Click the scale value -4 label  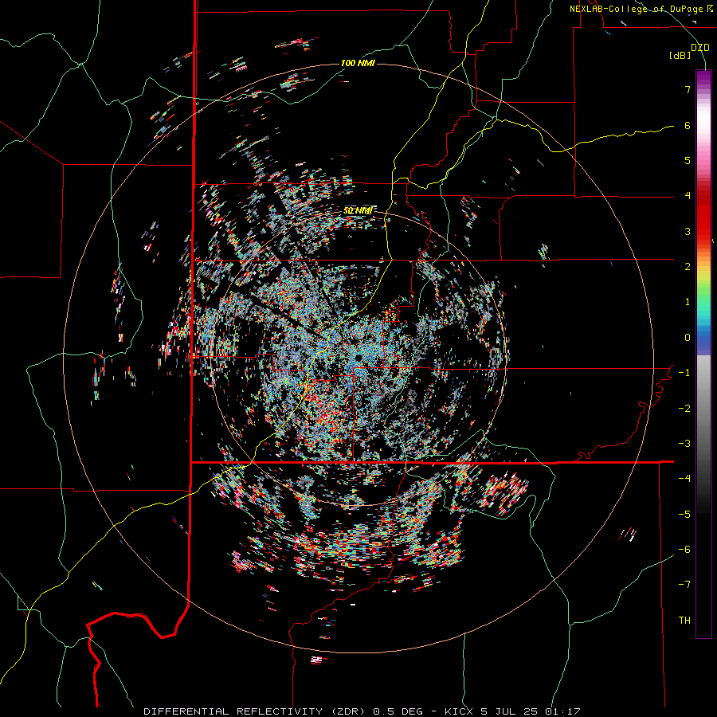684,479
